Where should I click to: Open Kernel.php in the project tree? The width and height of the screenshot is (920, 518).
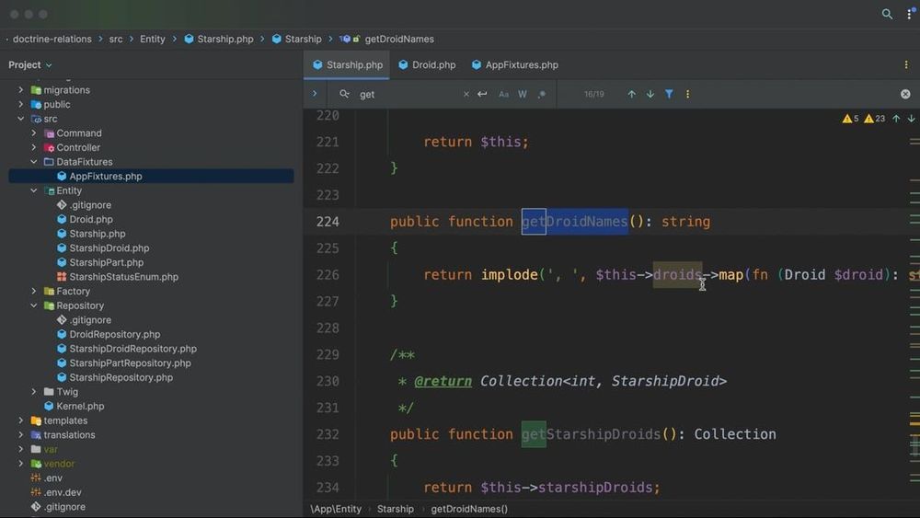click(80, 406)
